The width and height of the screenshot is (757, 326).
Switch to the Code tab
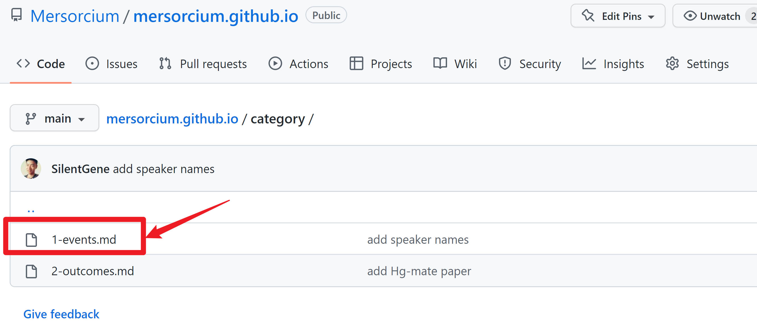[41, 64]
